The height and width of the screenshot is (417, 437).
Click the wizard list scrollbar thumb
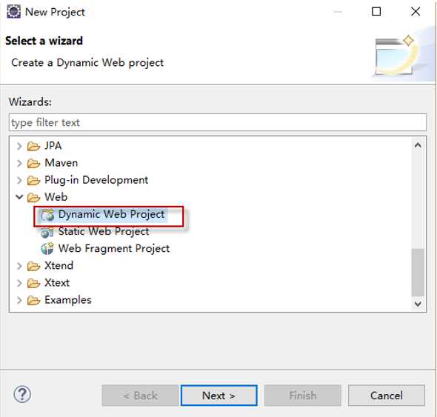[x=418, y=272]
